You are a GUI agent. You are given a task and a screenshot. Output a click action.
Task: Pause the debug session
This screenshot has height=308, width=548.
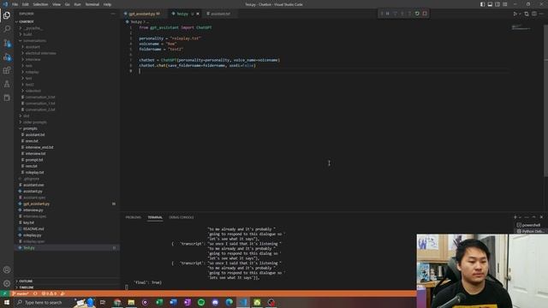(x=388, y=14)
